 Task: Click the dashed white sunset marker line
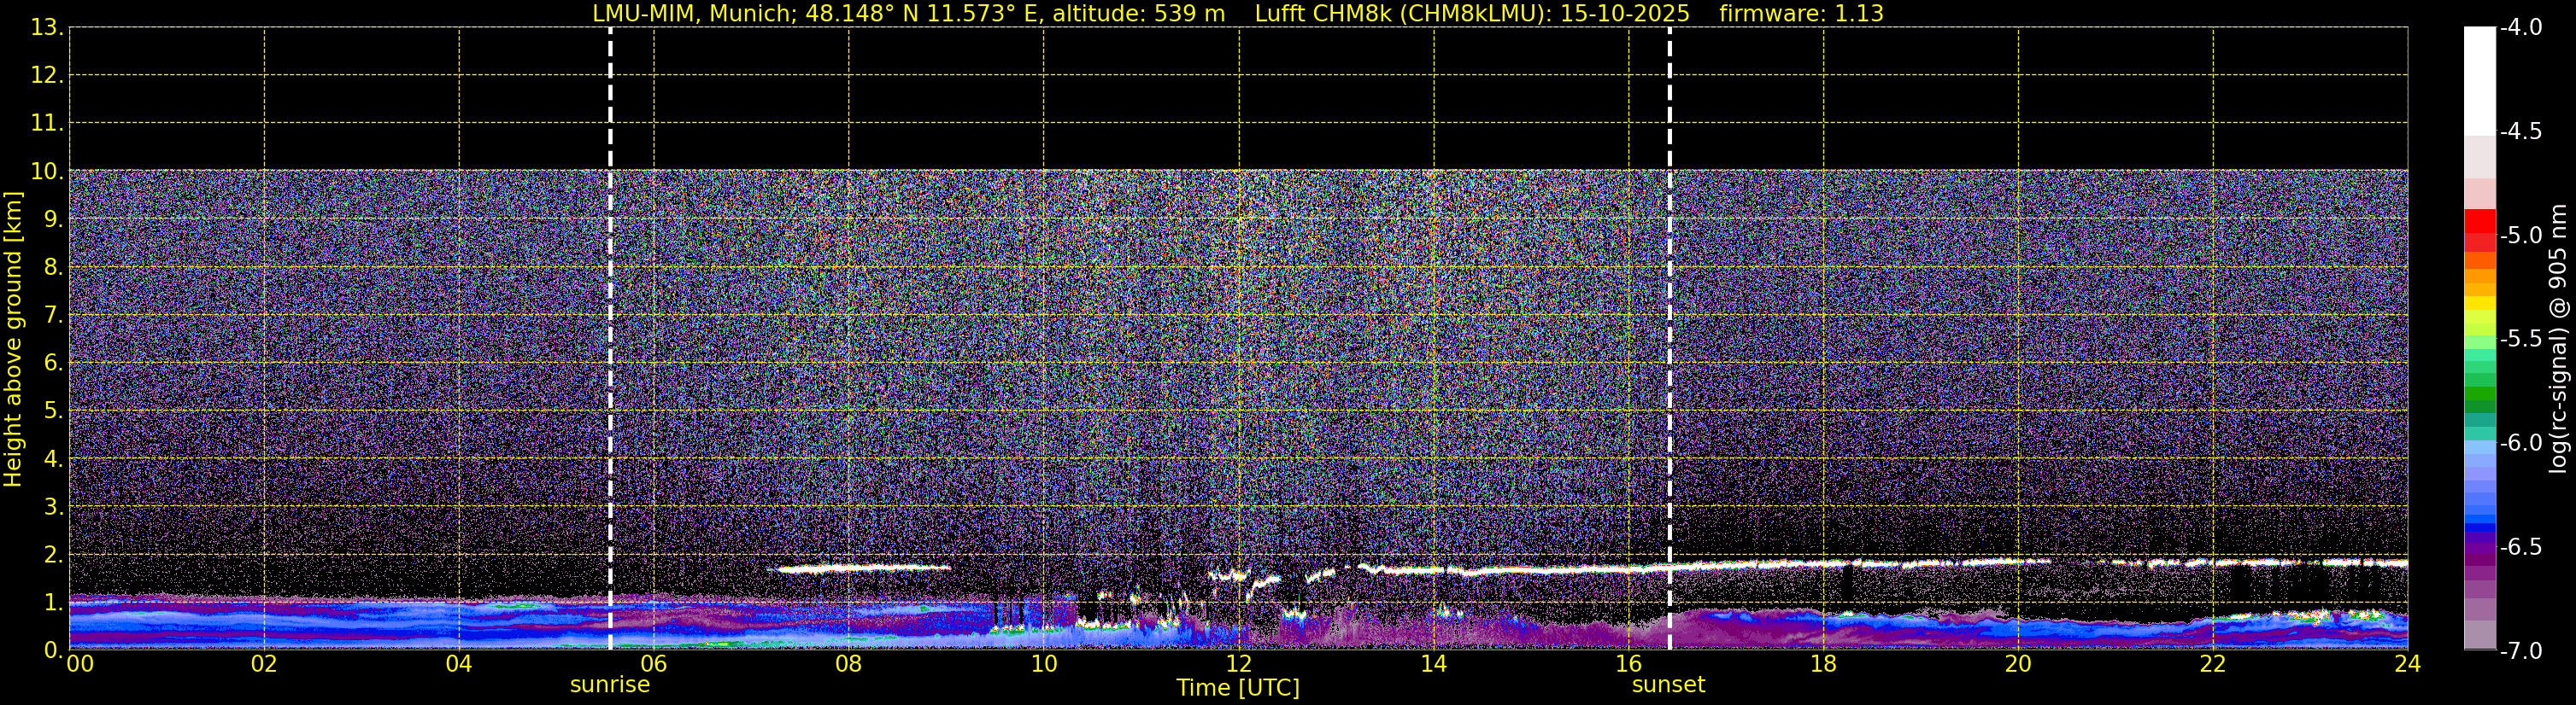pos(1669,339)
